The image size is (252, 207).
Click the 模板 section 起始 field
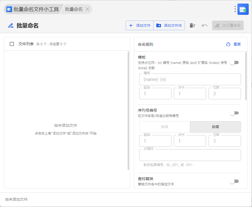point(155,94)
